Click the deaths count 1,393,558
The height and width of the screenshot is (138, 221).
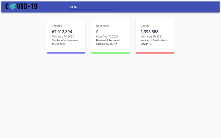[x=149, y=32]
